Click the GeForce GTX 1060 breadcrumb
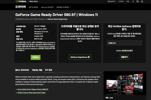Image resolution: width=151 pixels, height=100 pixels. click(x=31, y=19)
